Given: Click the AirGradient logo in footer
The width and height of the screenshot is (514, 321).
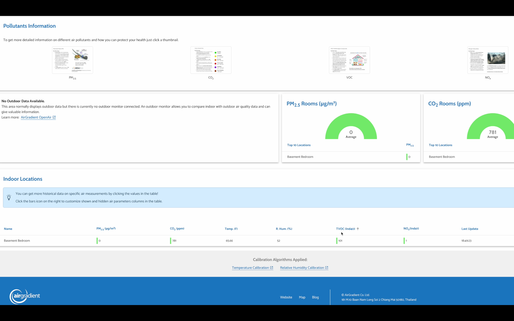Looking at the screenshot, I should click(x=25, y=296).
